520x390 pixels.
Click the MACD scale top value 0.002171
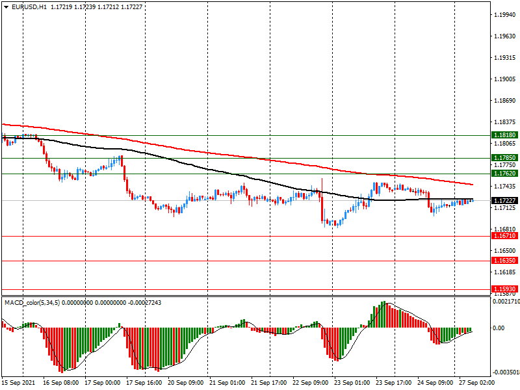click(506, 302)
